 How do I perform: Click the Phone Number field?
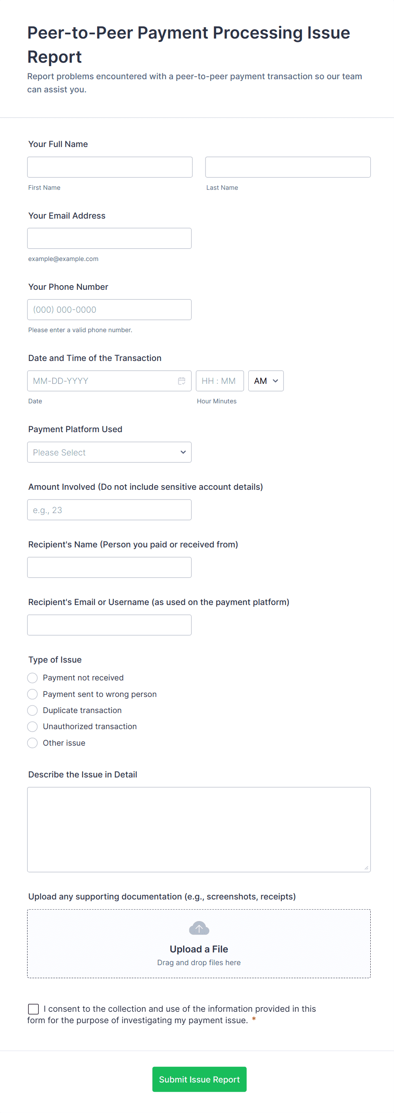tap(109, 310)
